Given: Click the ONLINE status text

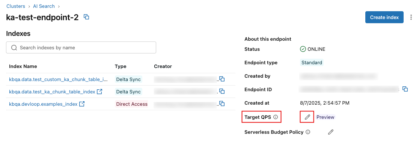Looking at the screenshot, I should click(316, 49).
